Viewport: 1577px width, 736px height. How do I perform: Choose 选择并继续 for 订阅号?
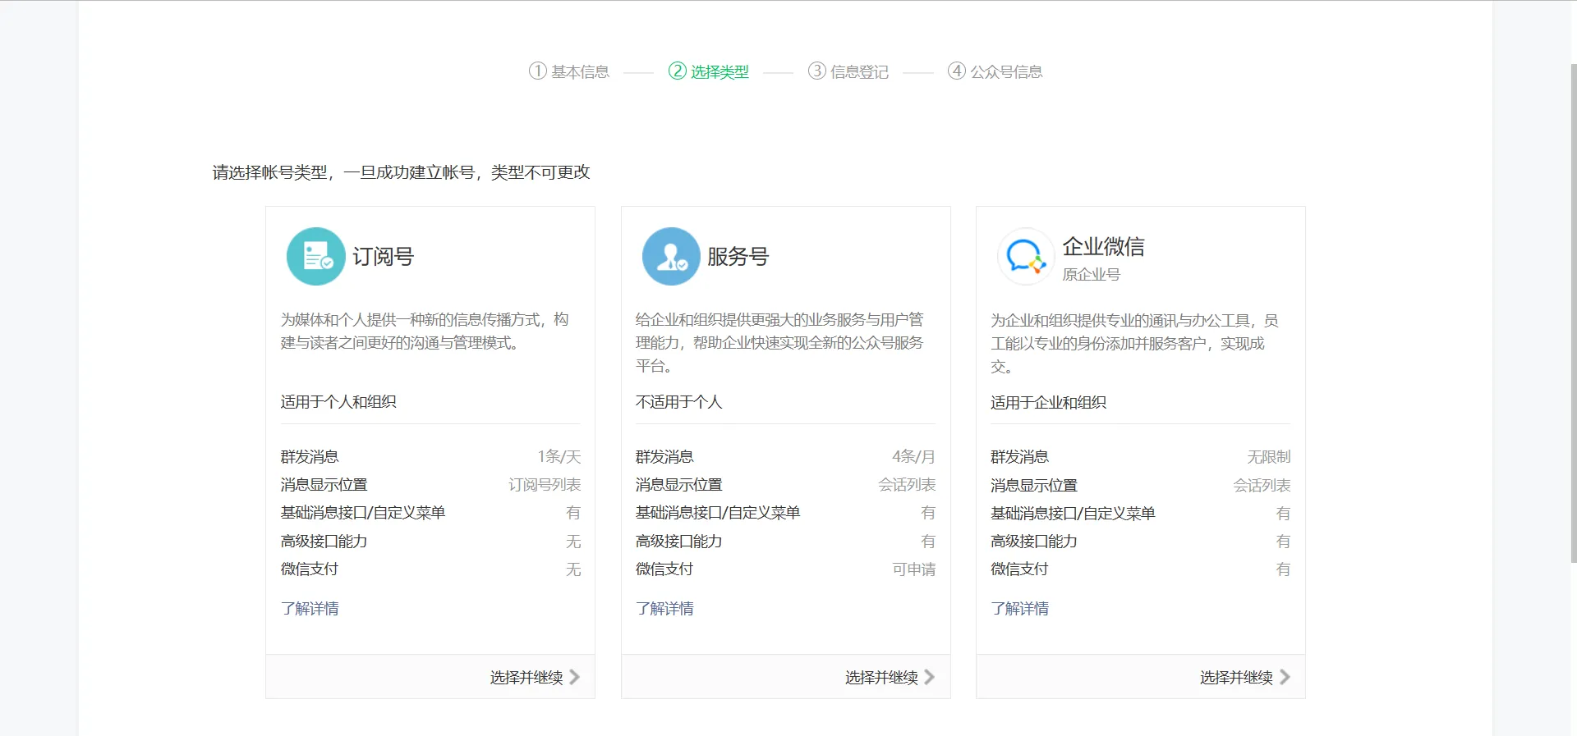point(526,677)
